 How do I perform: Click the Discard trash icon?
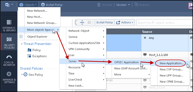pos(99,5)
